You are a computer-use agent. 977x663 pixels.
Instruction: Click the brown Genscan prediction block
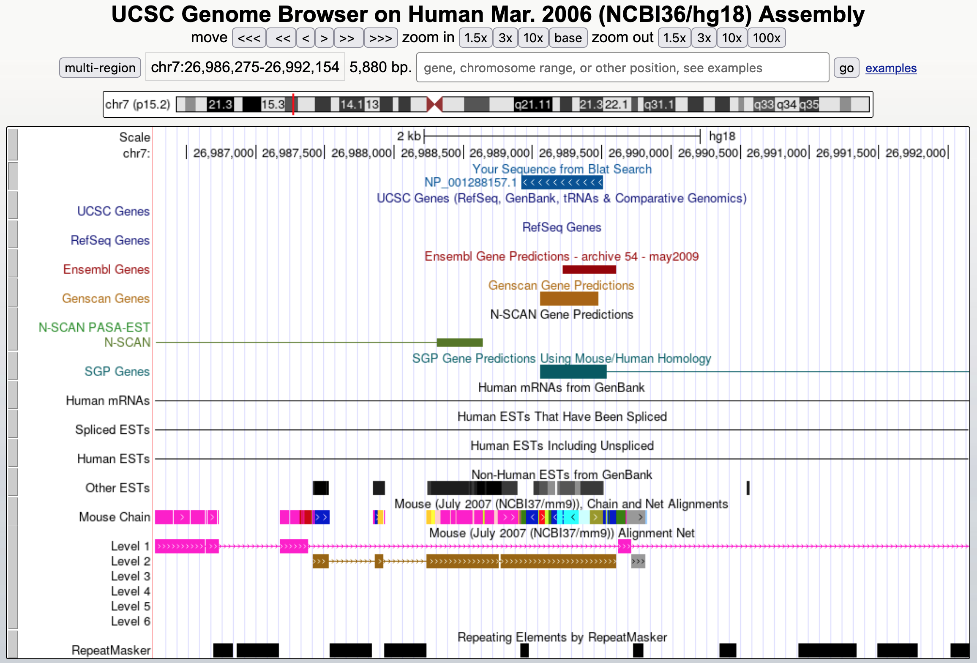tap(569, 299)
